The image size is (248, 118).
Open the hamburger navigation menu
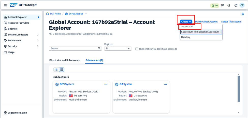5,5
